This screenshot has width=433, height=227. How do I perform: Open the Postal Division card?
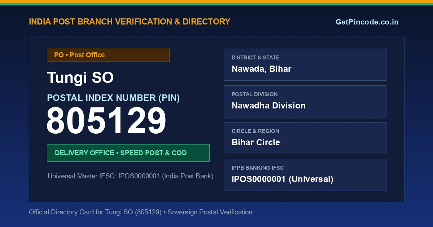[305, 101]
